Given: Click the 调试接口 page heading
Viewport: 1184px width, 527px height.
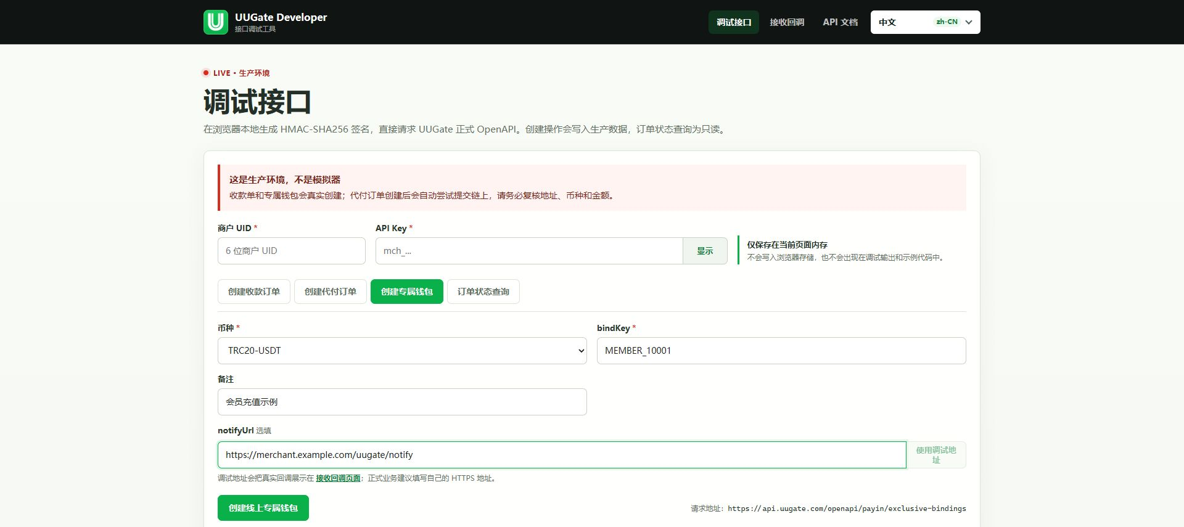Looking at the screenshot, I should 257,102.
